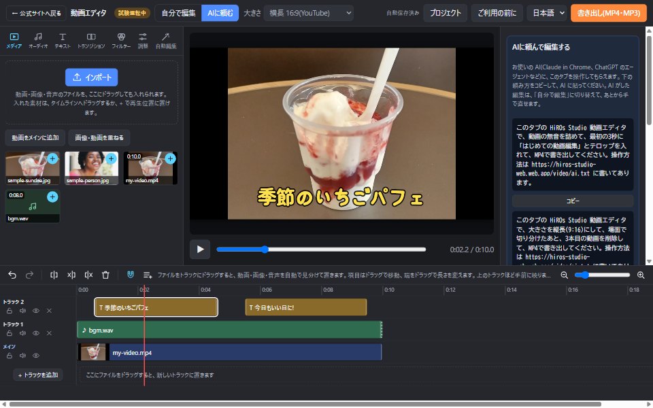Screen dimensions: 653x408
Task: Go back via 公式サイトへ戻る
Action: point(36,14)
